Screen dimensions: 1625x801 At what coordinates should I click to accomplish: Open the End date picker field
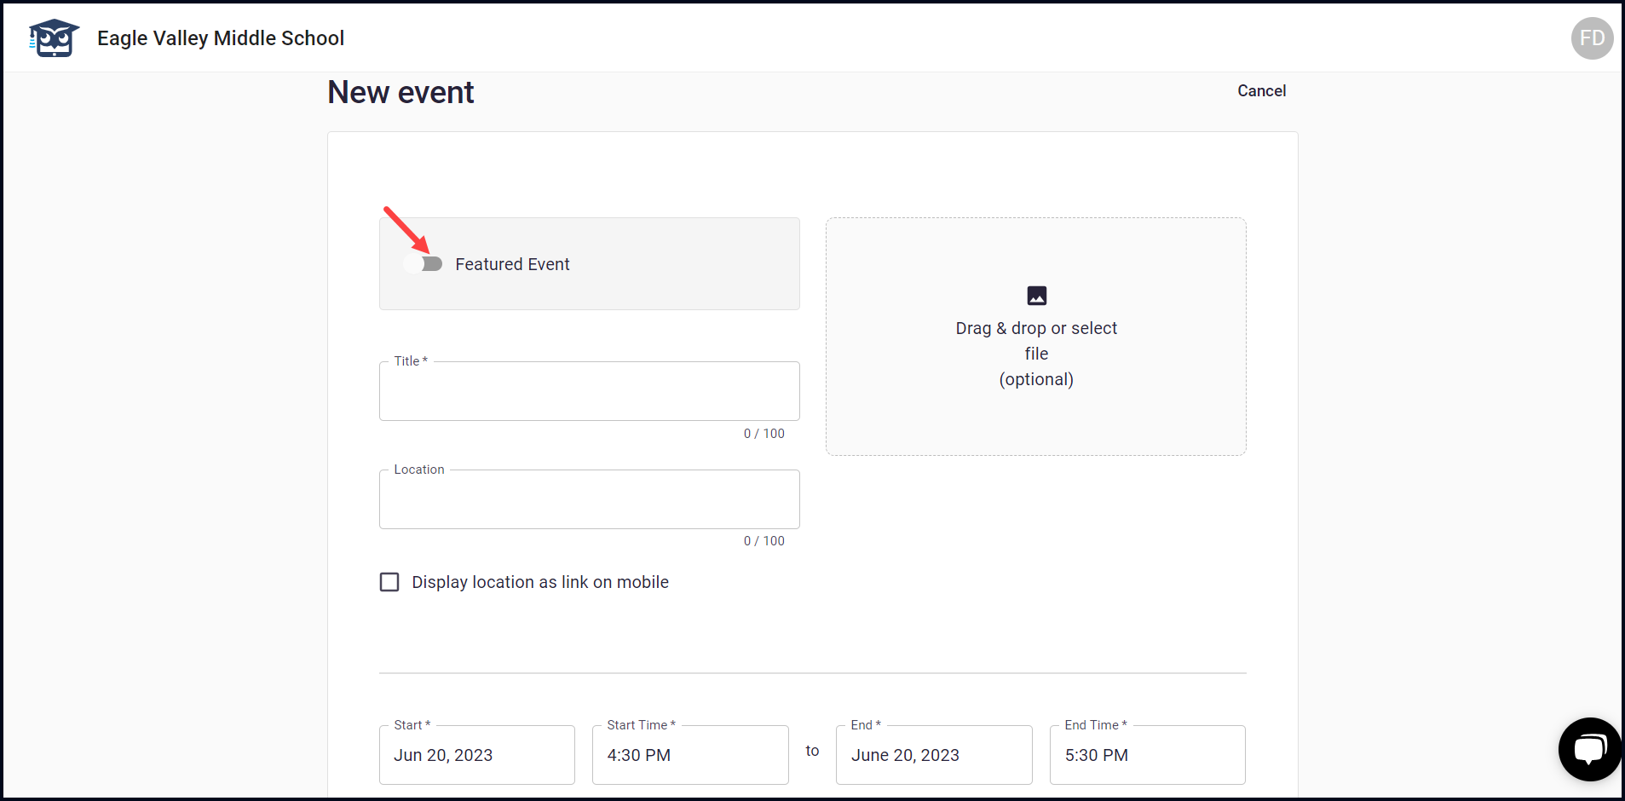934,755
